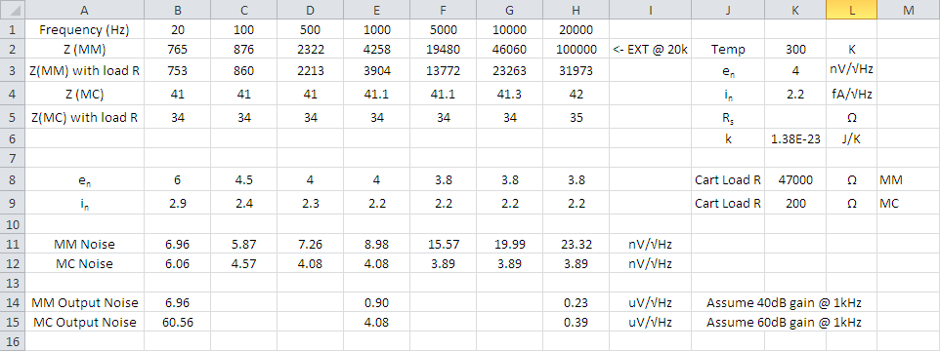Image resolution: width=940 pixels, height=351 pixels.
Task: Select in value 2.9
Action: [177, 204]
